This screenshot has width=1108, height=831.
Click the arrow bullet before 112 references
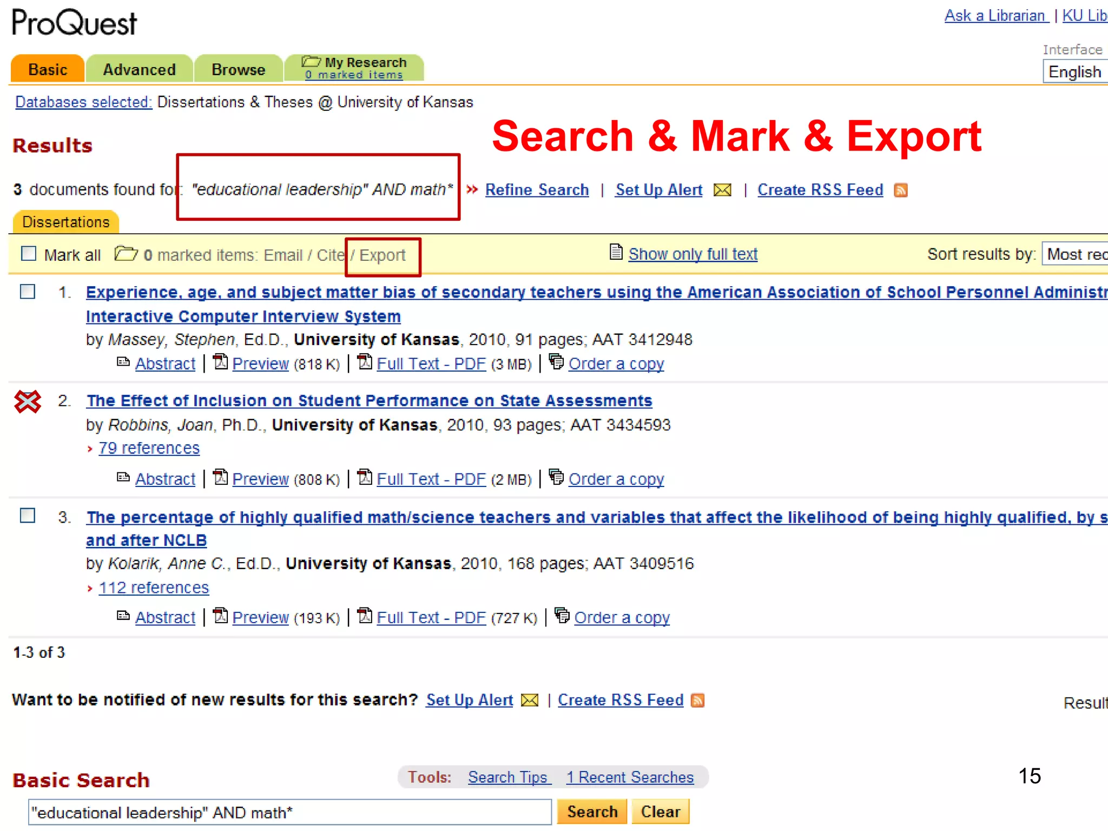pos(90,589)
